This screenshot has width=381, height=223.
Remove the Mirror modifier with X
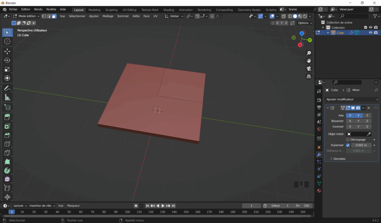coord(369,108)
